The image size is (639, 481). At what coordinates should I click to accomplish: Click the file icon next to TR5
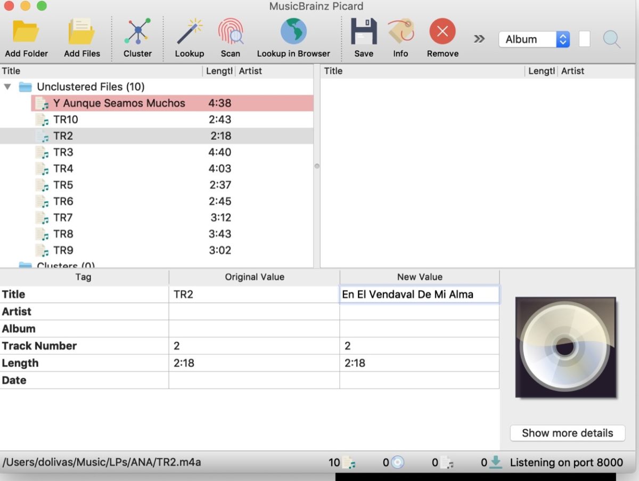(x=42, y=185)
